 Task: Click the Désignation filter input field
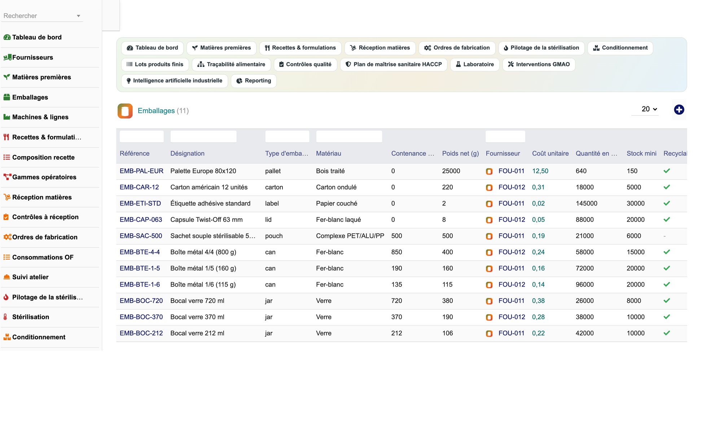pyautogui.click(x=203, y=137)
